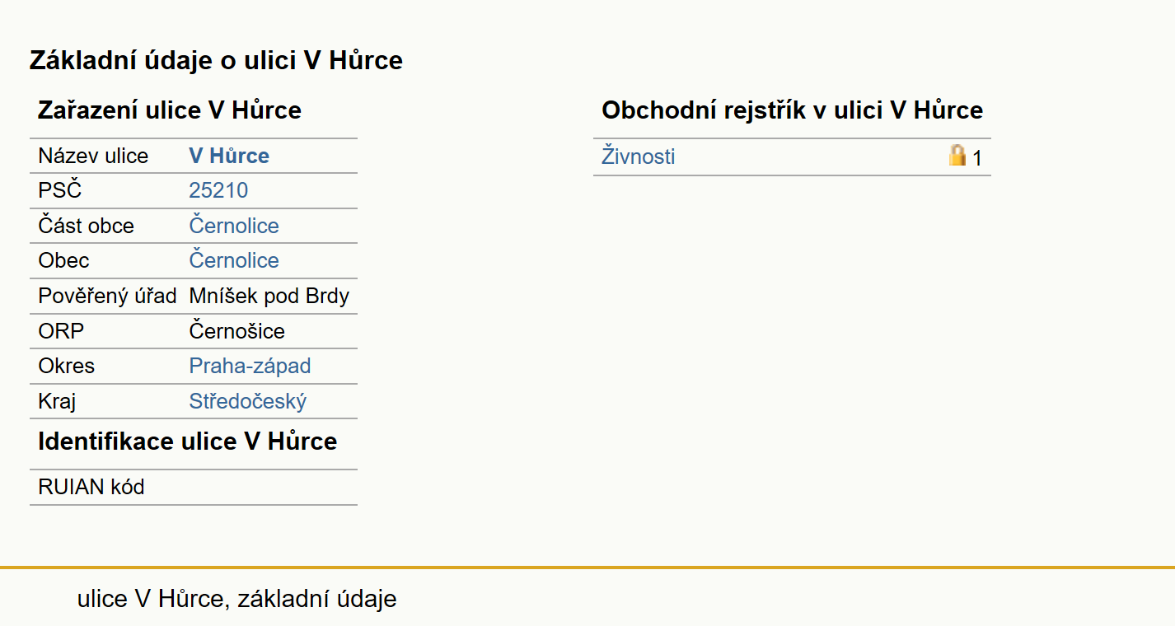Click the RUIAN kód row label
Image resolution: width=1175 pixels, height=626 pixels.
point(91,488)
